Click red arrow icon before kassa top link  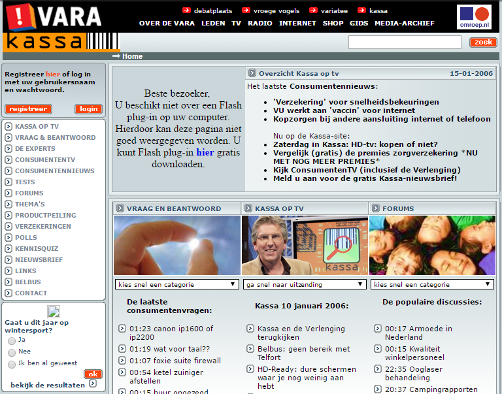tap(361, 10)
